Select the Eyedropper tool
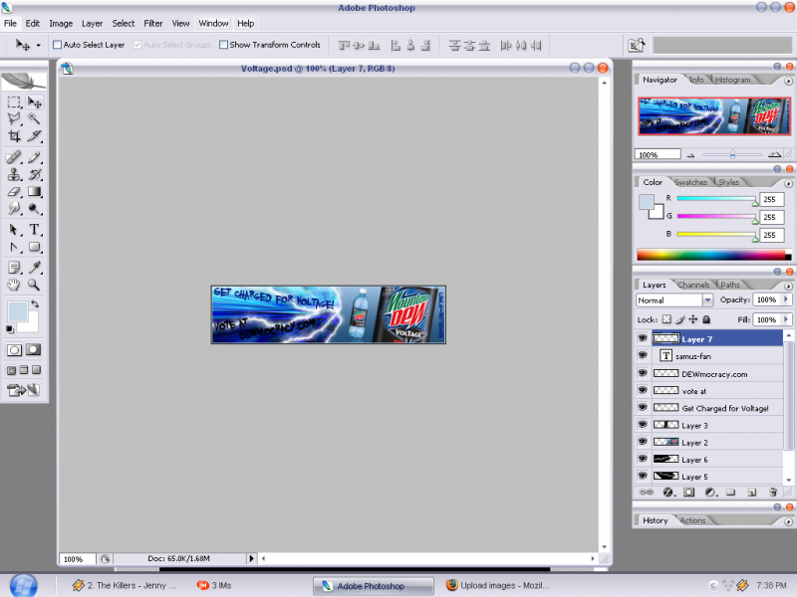The image size is (797, 597). [x=34, y=268]
